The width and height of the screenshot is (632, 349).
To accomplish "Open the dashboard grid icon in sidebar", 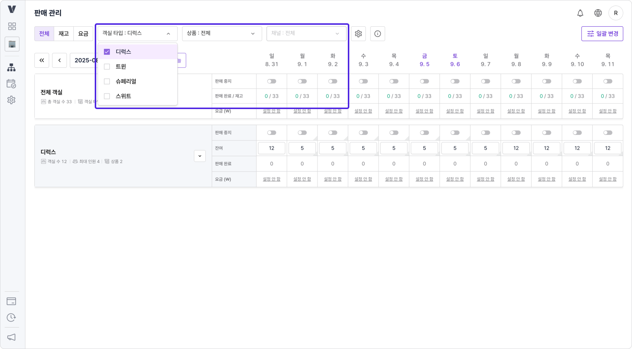I will 12,26.
